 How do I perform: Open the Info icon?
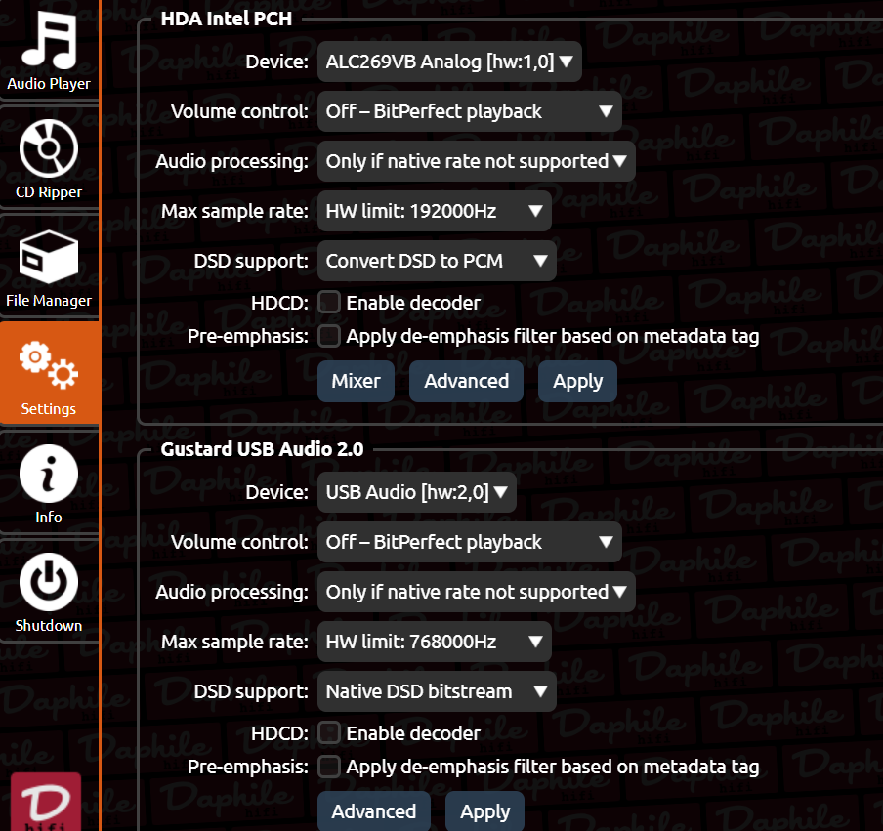[x=49, y=474]
